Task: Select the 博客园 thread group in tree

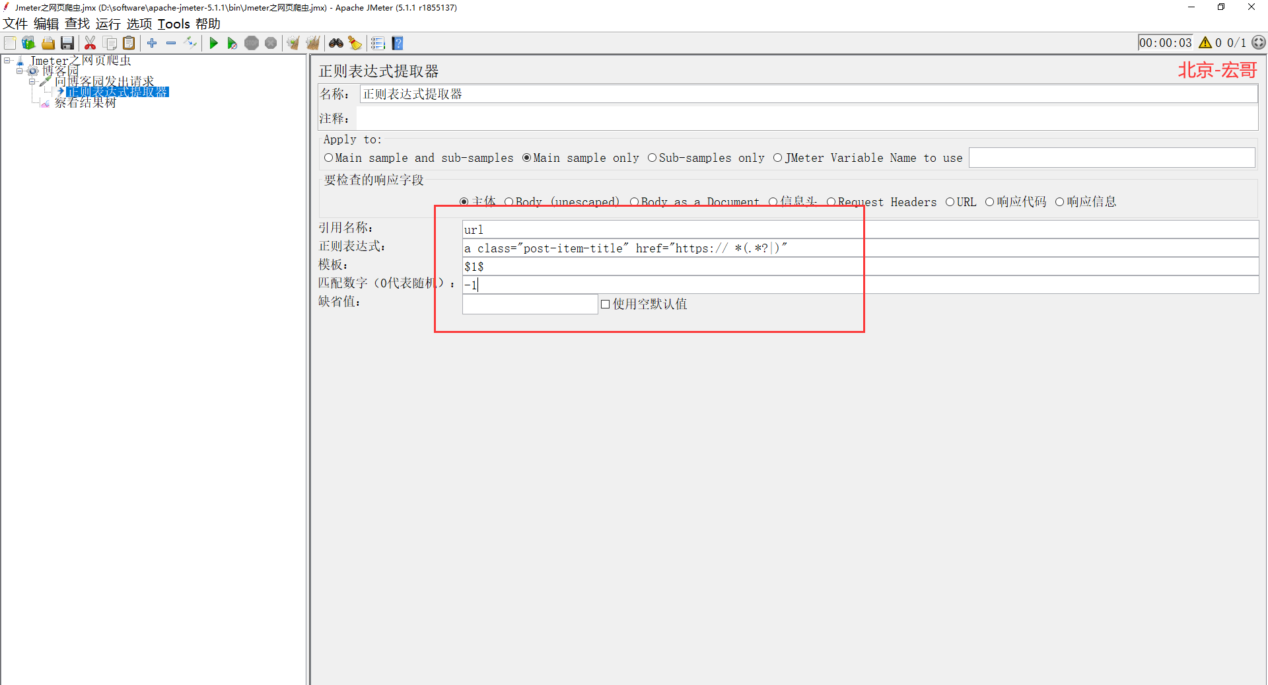Action: 61,71
